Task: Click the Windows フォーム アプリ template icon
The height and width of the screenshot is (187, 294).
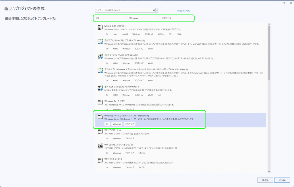Action: point(100,103)
